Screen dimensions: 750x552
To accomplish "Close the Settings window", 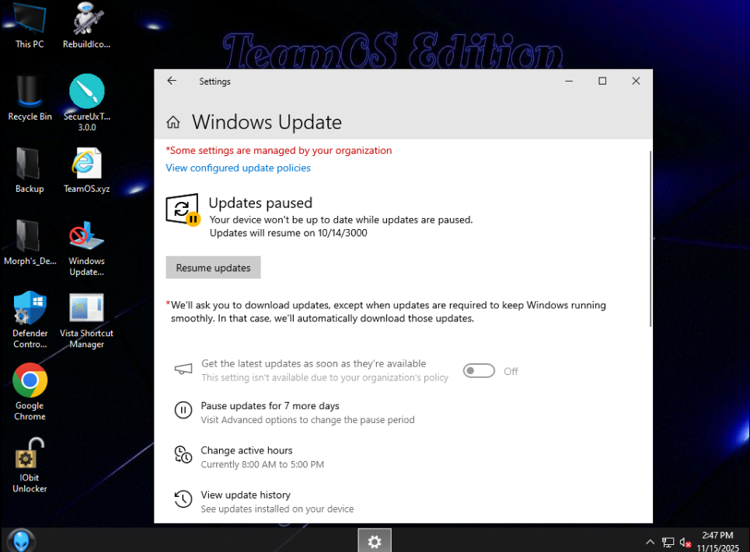I will [636, 81].
